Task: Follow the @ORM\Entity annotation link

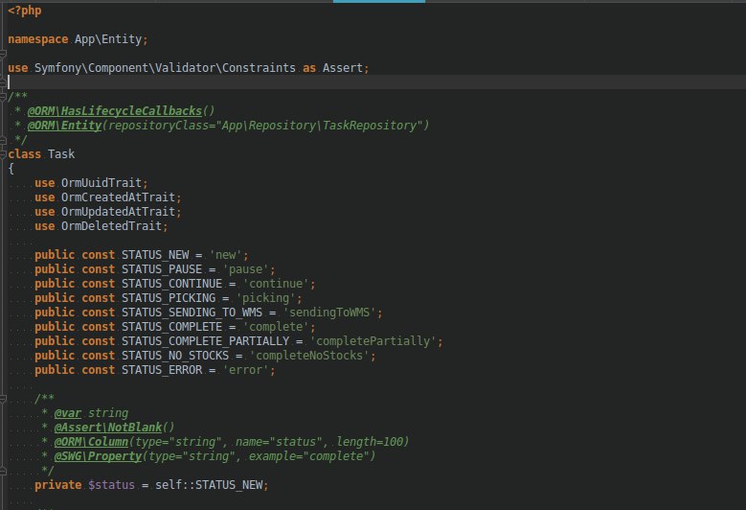Action: tap(64, 126)
